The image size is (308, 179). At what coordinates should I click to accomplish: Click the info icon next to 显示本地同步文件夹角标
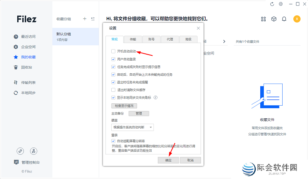pos(156,98)
